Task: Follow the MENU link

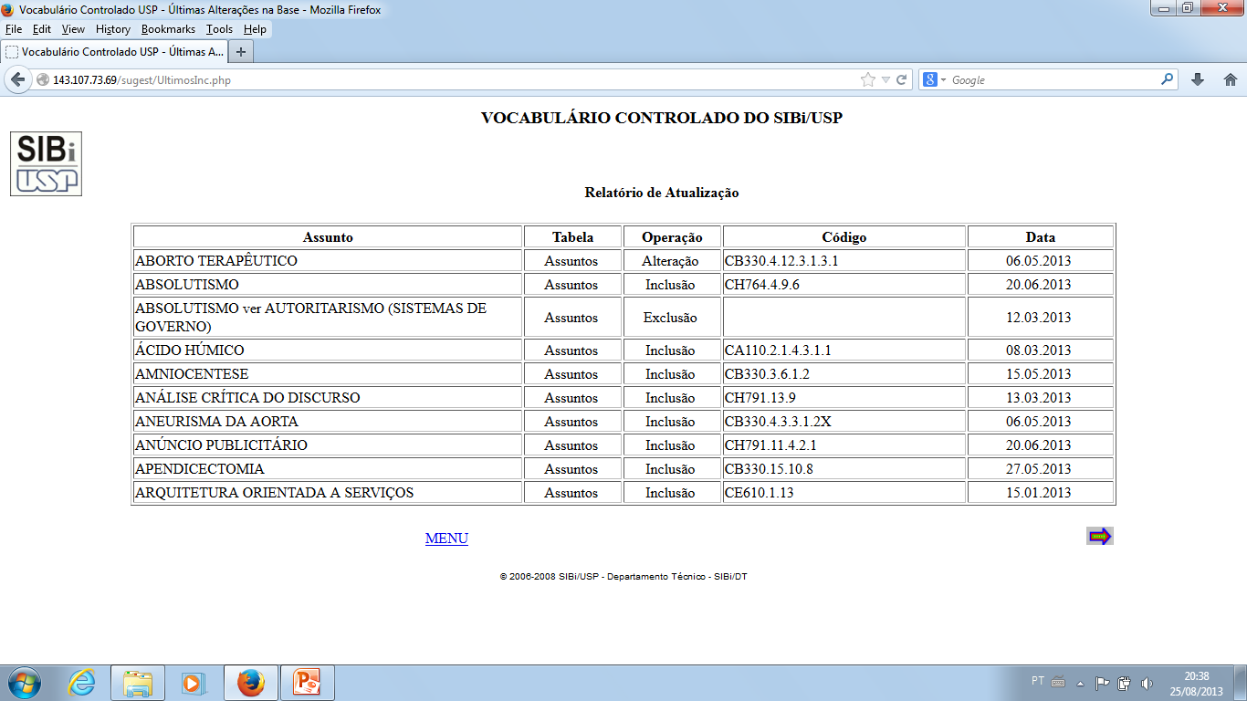Action: pos(446,539)
